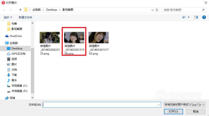Click the sidebar scroll up arrow
This screenshot has width=209, height=116.
pos(32,23)
